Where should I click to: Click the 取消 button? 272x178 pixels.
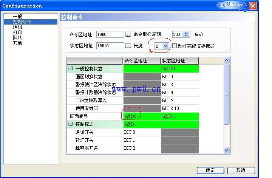(241, 170)
